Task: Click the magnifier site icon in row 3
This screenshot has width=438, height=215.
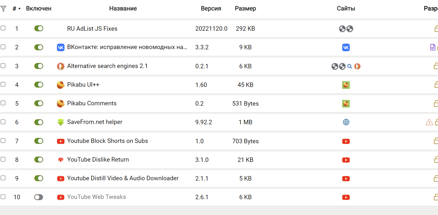Action: [350, 66]
